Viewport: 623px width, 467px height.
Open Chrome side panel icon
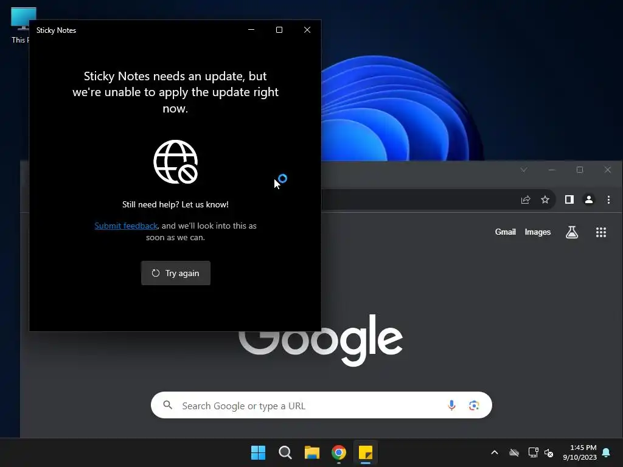coord(569,199)
